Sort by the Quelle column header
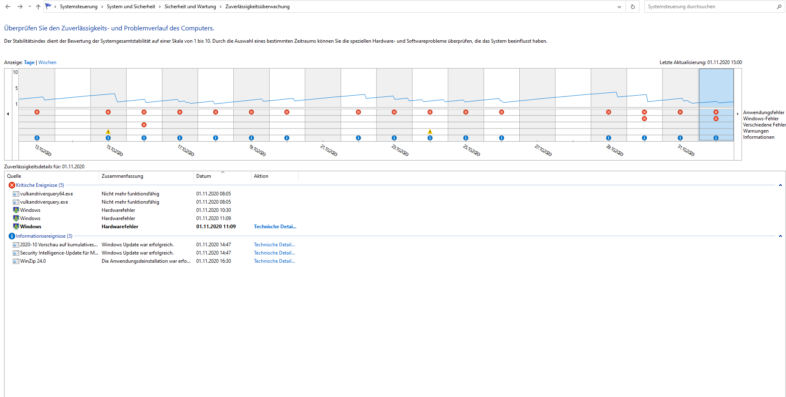786x397 pixels. click(51, 176)
